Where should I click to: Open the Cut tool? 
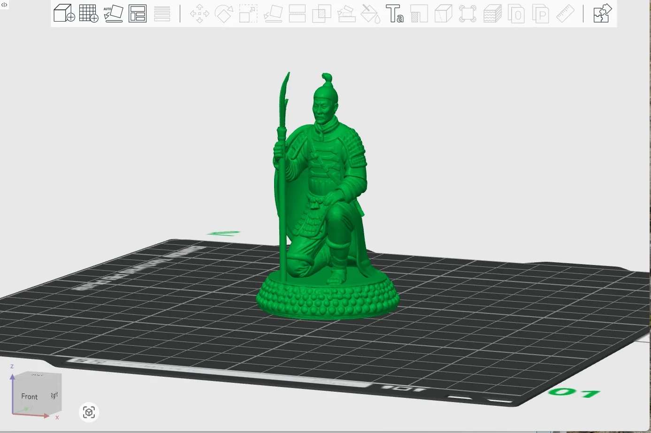pyautogui.click(x=297, y=14)
